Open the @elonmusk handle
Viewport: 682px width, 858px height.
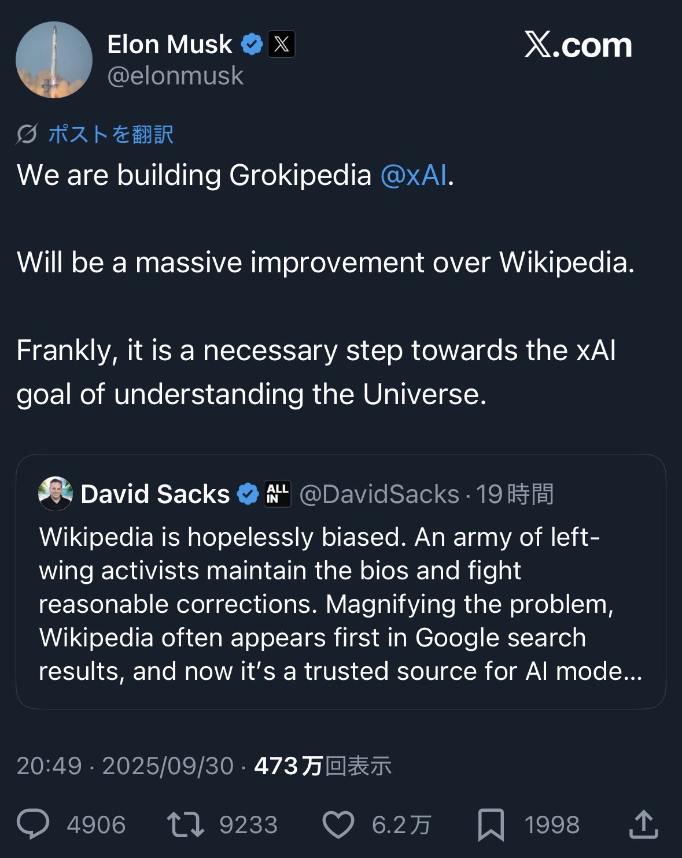175,76
